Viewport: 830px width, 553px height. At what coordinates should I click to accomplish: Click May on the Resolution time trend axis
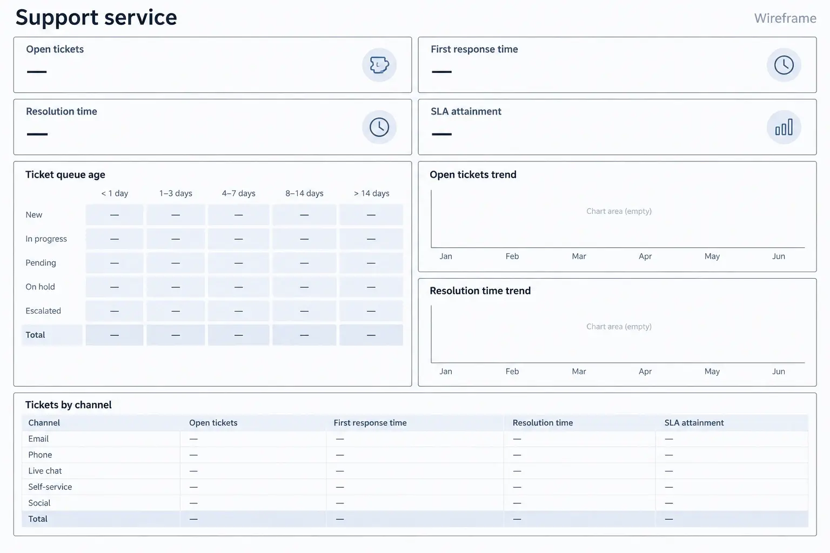click(712, 372)
